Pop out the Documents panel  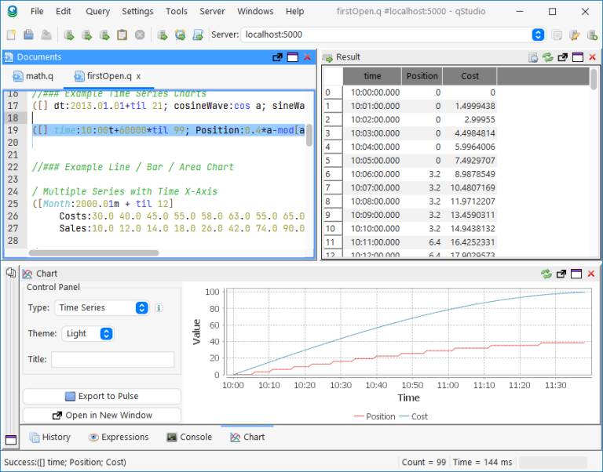click(277, 57)
